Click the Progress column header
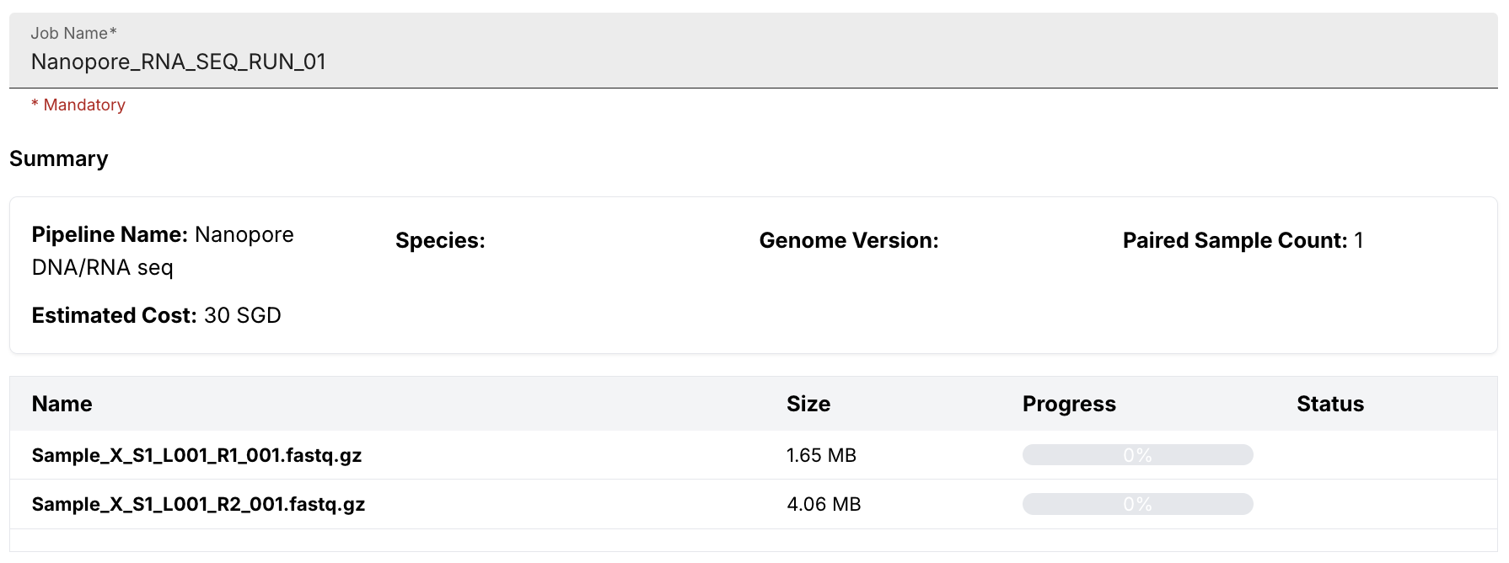 tap(1069, 404)
